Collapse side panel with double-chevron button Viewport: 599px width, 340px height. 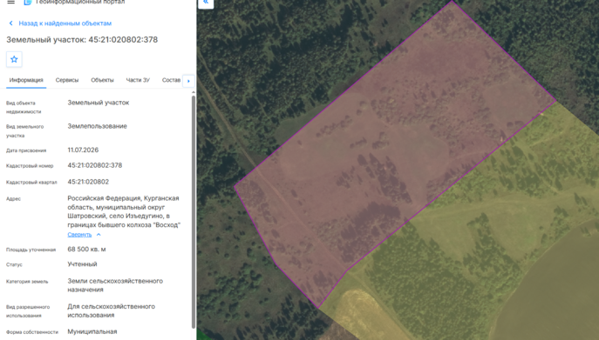[x=206, y=3]
